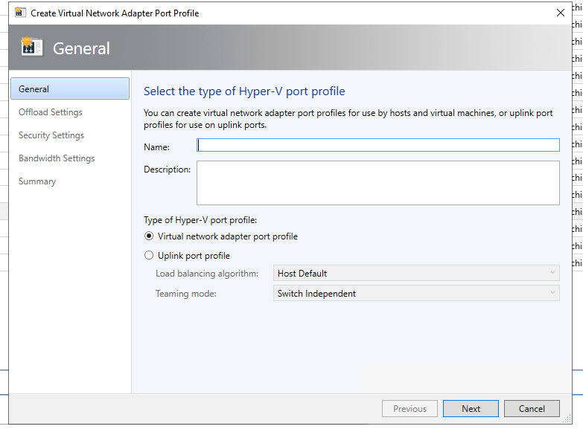The height and width of the screenshot is (429, 583).
Task: Click 'Select the type of Hyper-V port profile' heading
Action: coord(244,91)
